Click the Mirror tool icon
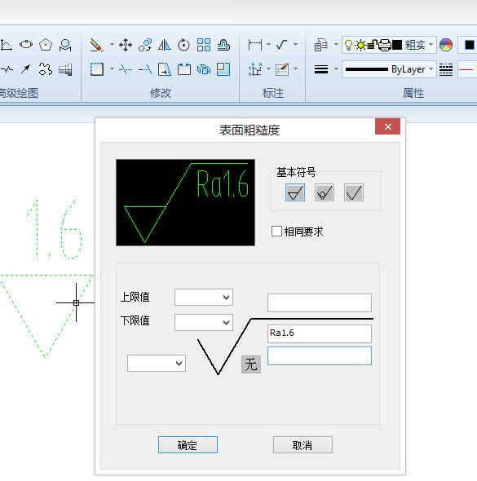The image size is (477, 481). point(165,45)
